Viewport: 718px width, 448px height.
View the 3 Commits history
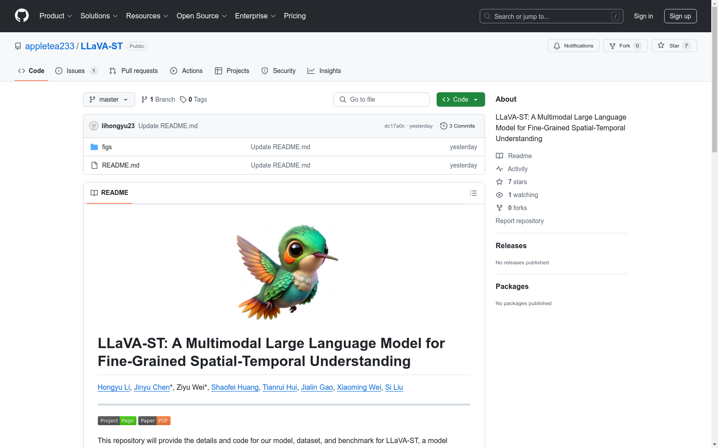[x=458, y=126]
